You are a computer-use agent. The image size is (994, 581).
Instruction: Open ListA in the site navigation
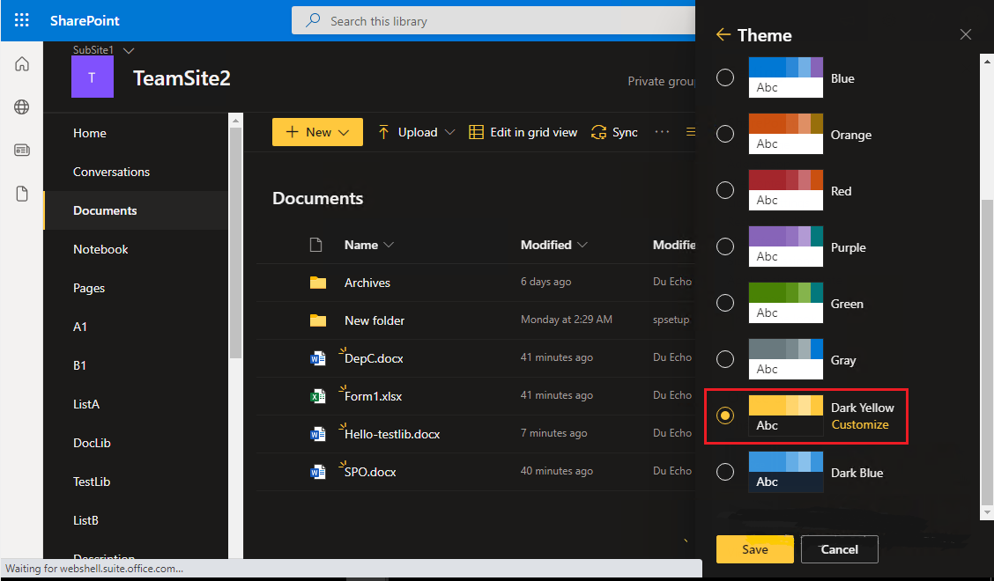86,404
